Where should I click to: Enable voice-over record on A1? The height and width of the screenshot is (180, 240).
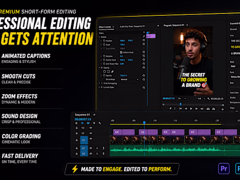[104, 148]
